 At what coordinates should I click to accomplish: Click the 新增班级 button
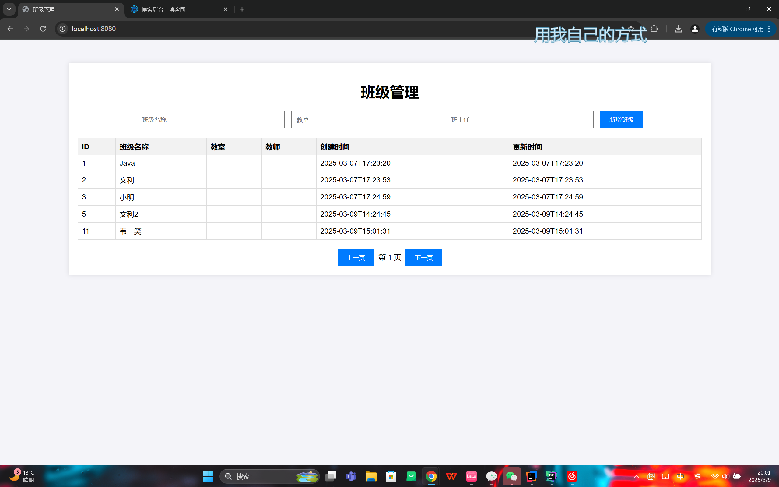(x=621, y=119)
